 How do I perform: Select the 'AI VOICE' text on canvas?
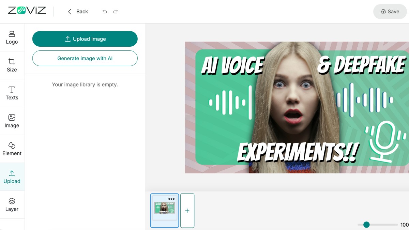pyautogui.click(x=232, y=65)
